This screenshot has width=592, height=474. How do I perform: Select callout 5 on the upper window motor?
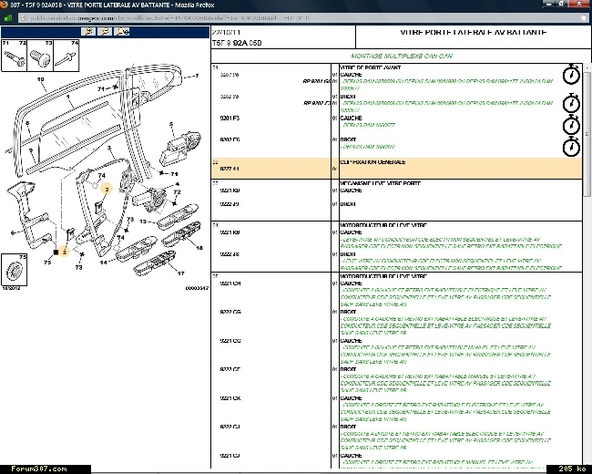coord(171,124)
